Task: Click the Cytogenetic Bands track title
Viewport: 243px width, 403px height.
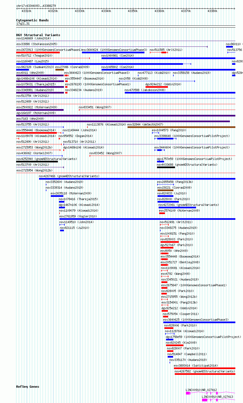Action: pyautogui.click(x=32, y=20)
